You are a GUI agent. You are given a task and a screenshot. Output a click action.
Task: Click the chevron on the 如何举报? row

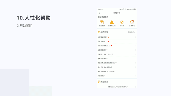[136, 76]
